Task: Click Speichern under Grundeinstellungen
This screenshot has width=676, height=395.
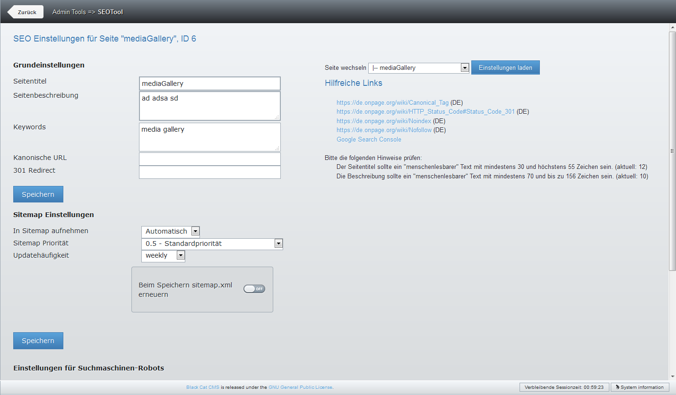Action: coord(38,194)
